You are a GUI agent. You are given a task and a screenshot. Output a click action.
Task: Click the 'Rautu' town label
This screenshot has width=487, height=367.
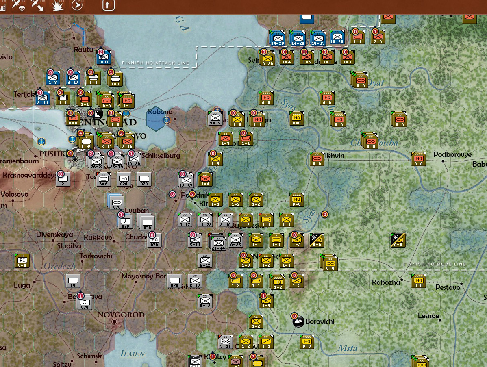pos(83,50)
